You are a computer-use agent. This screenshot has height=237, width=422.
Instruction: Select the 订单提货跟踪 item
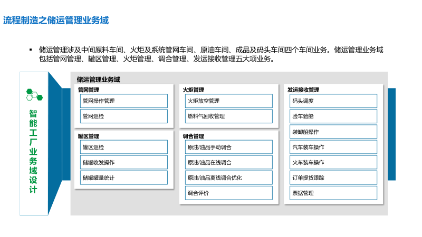click(x=333, y=177)
